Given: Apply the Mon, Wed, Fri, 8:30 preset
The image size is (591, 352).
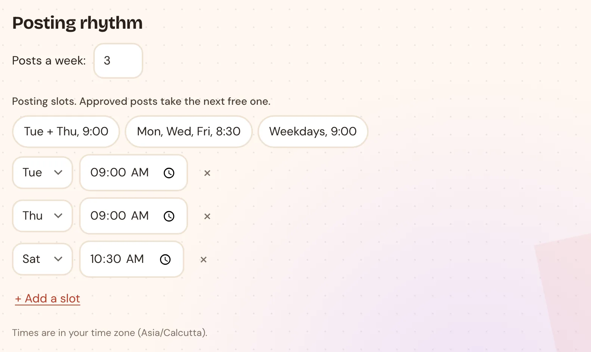Looking at the screenshot, I should (189, 132).
